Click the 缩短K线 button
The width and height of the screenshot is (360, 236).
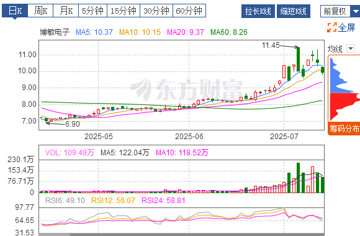tap(294, 11)
